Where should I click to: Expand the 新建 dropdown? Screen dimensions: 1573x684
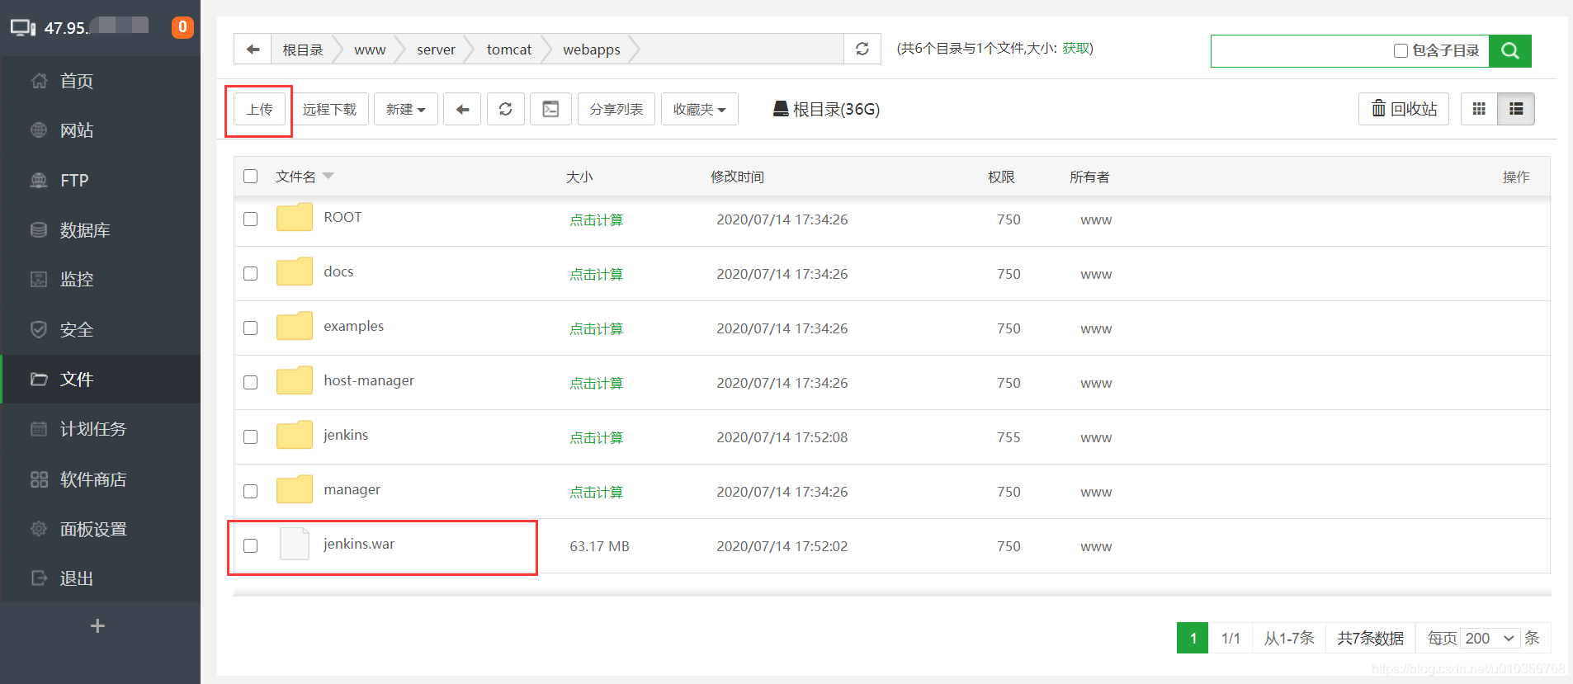click(406, 109)
